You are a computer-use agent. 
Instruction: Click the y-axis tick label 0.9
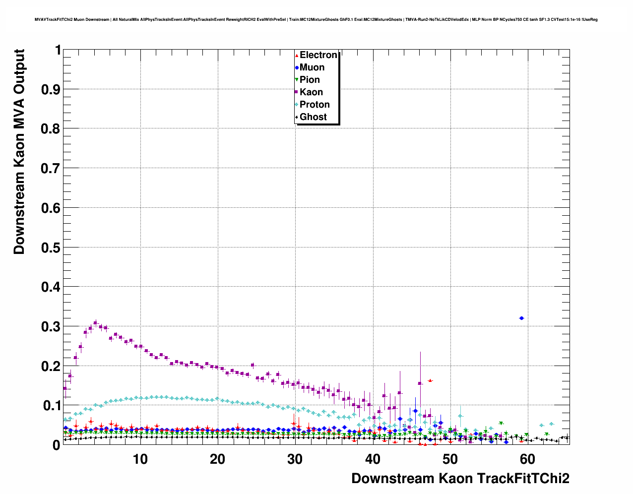[51, 90]
